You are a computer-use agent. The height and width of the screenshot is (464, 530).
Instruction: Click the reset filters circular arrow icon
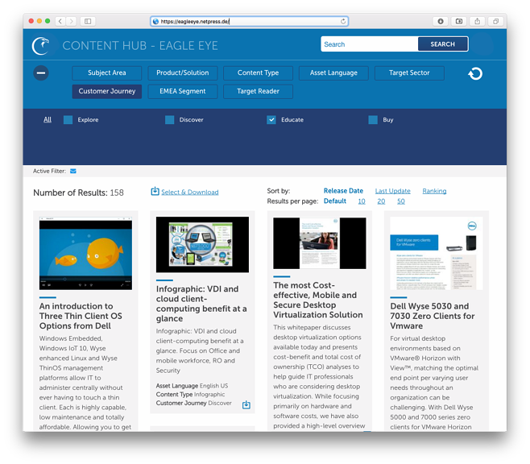coord(475,74)
